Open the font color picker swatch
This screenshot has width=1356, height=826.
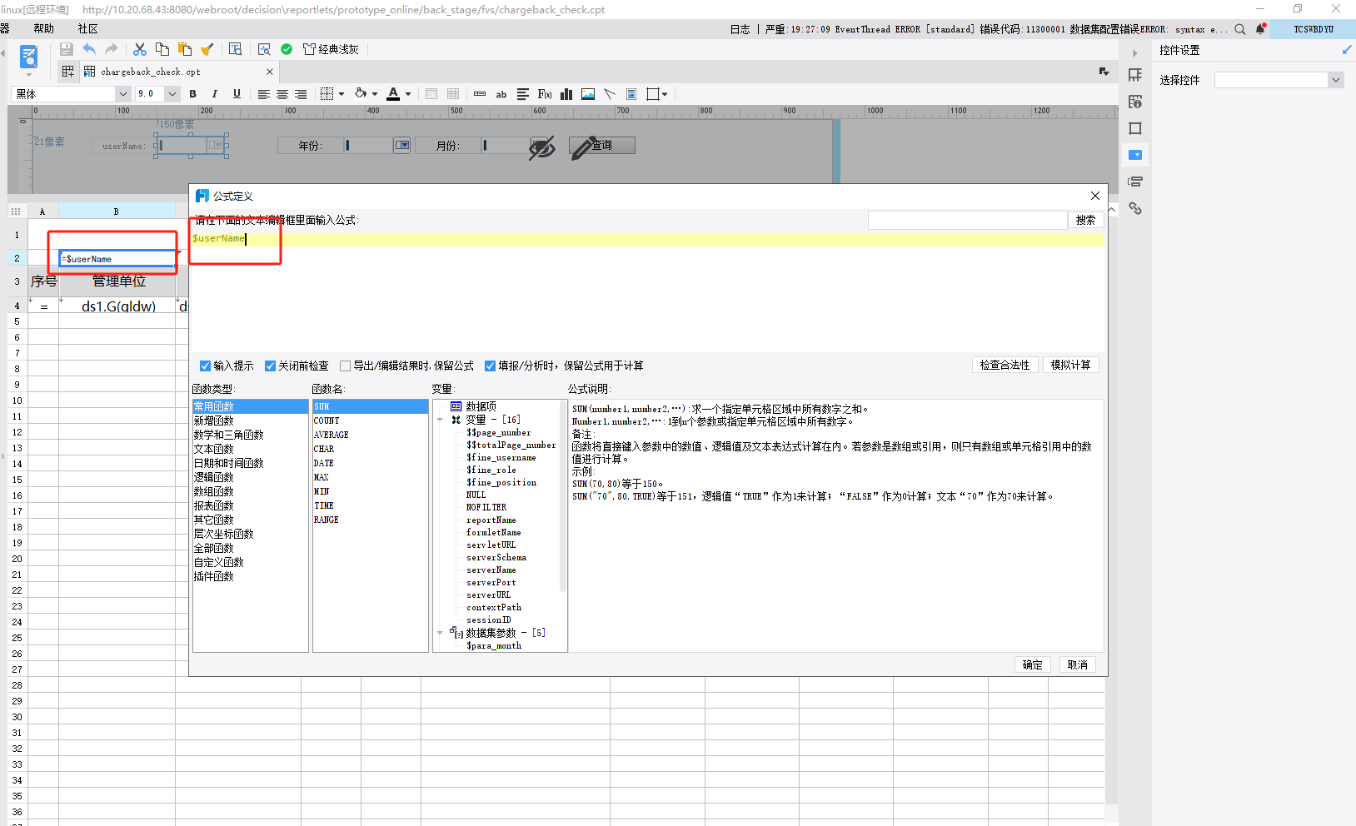click(393, 94)
